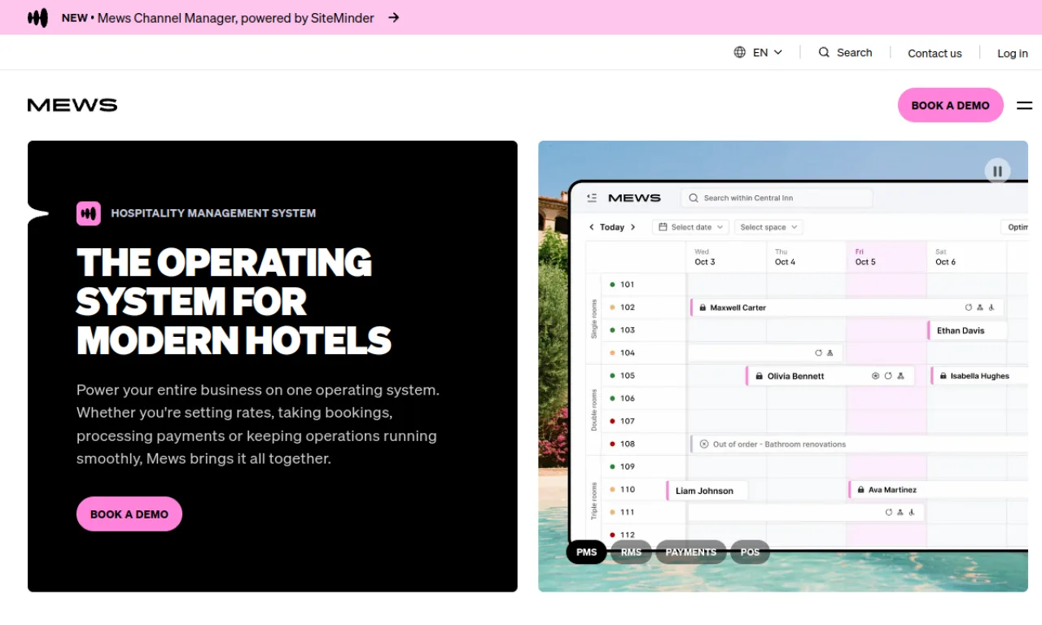This screenshot has height=625, width=1042.
Task: Open the hamburger menu
Action: 1024,105
